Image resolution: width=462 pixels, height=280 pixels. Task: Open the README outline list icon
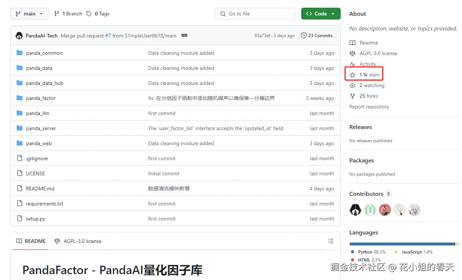[331, 241]
